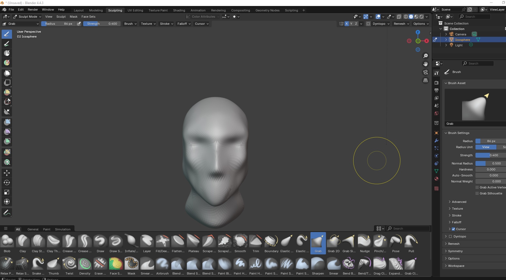Open the File menu
This screenshot has height=280, width=506.
tap(11, 10)
